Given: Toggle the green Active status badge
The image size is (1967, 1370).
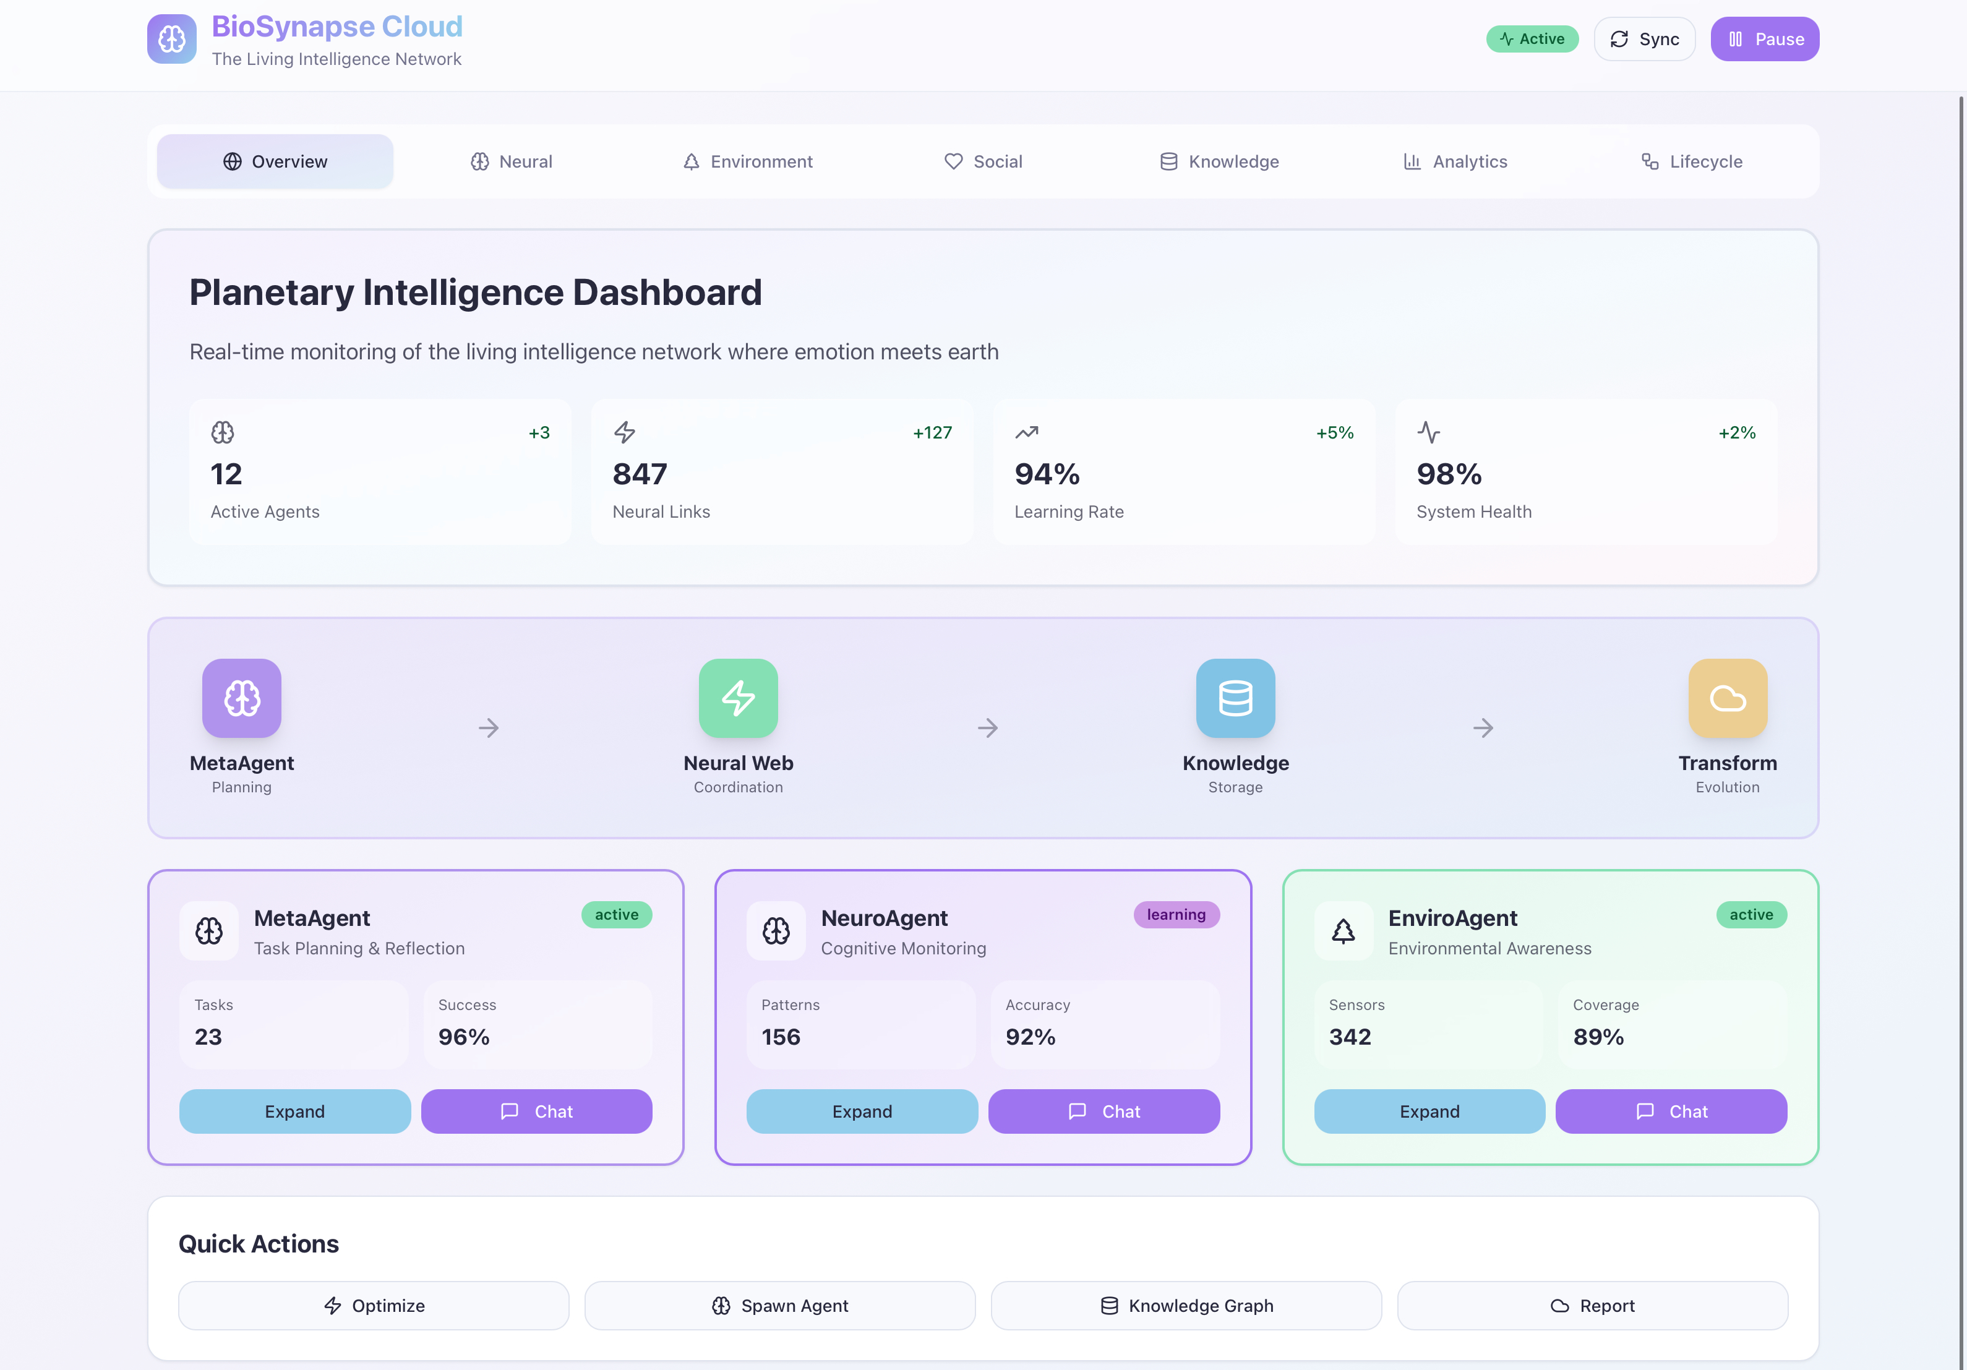Looking at the screenshot, I should pyautogui.click(x=1532, y=40).
